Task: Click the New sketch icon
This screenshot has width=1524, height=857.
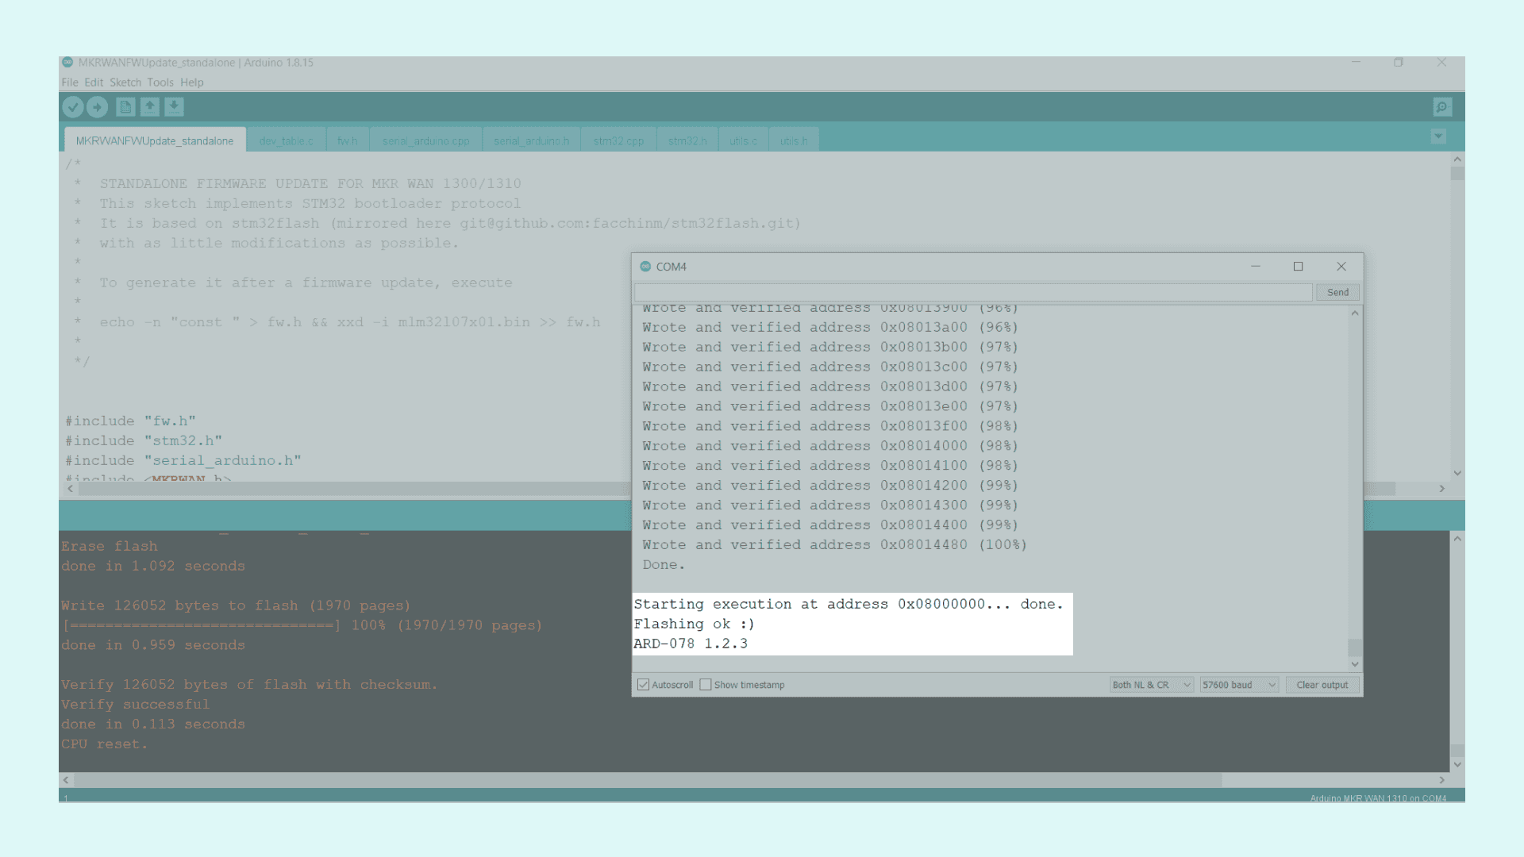Action: (x=125, y=106)
